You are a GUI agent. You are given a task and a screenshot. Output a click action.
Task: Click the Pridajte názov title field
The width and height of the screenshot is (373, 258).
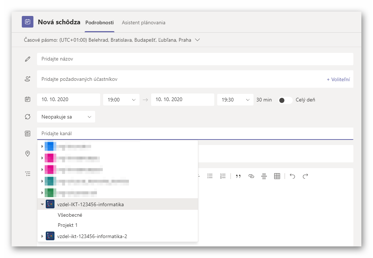pos(195,59)
